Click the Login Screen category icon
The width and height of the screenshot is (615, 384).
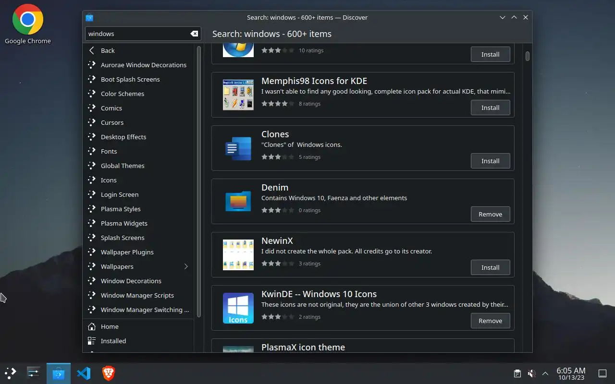coord(92,194)
